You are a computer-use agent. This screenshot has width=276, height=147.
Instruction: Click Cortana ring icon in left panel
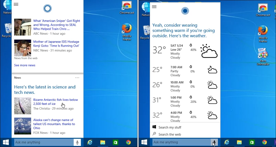click(47, 9)
